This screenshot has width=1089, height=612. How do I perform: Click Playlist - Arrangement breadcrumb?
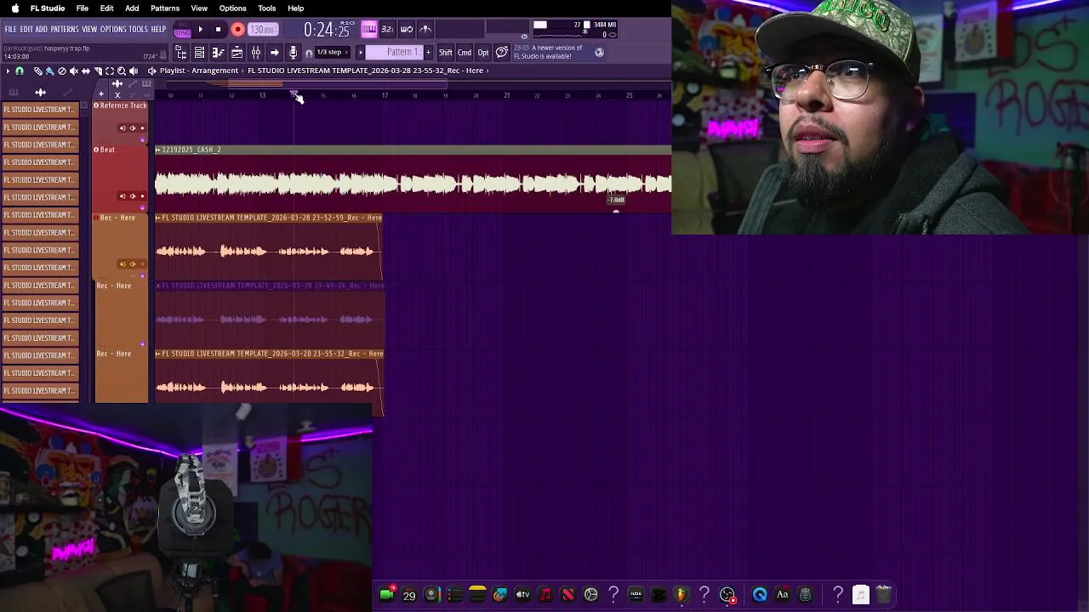click(199, 71)
